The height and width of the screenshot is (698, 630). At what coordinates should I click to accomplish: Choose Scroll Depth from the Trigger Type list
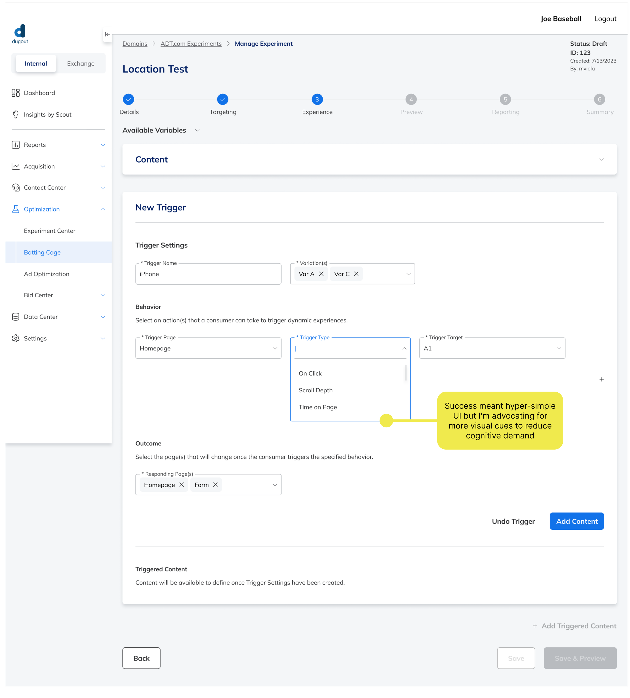point(315,390)
